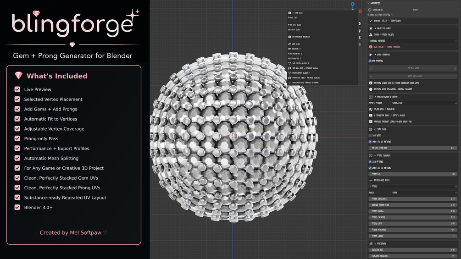Click the Placement section icon
The image size is (461, 259).
click(x=371, y=243)
